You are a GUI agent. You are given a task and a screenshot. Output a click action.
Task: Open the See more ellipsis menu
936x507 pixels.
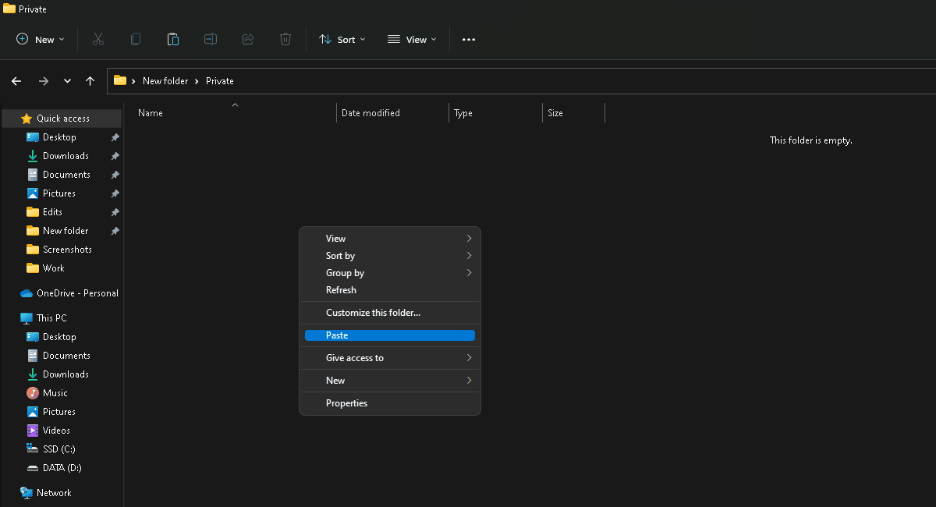[x=469, y=39]
